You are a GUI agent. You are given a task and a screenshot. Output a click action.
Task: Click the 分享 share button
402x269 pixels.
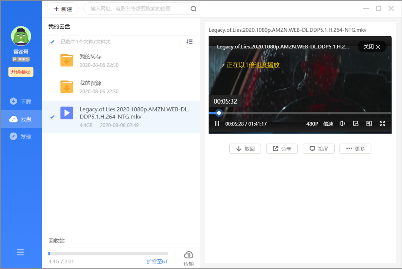coord(282,149)
